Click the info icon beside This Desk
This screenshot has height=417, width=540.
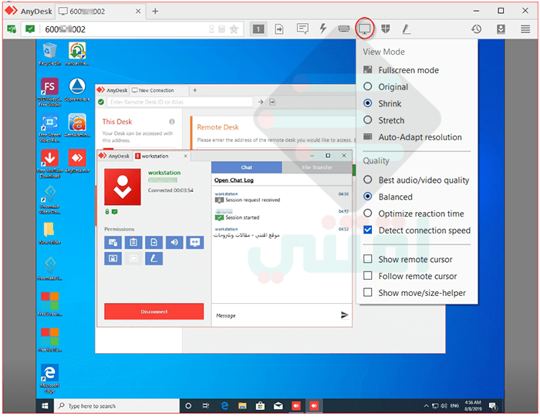[171, 122]
